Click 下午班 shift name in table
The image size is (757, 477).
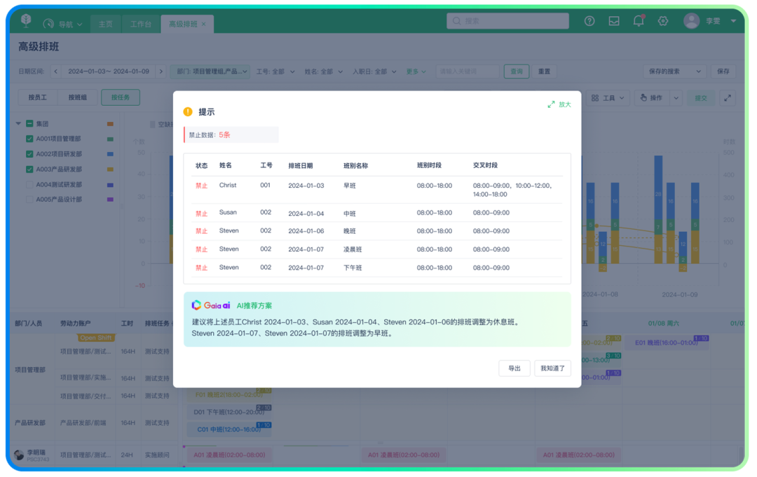pyautogui.click(x=353, y=268)
